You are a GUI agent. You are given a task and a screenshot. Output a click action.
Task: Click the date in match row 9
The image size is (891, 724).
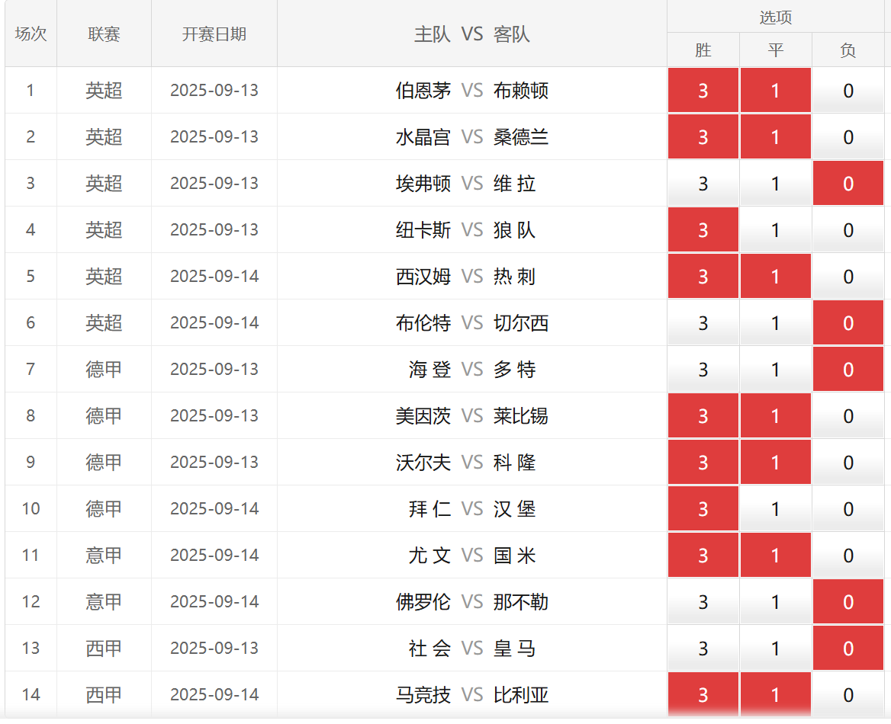214,463
